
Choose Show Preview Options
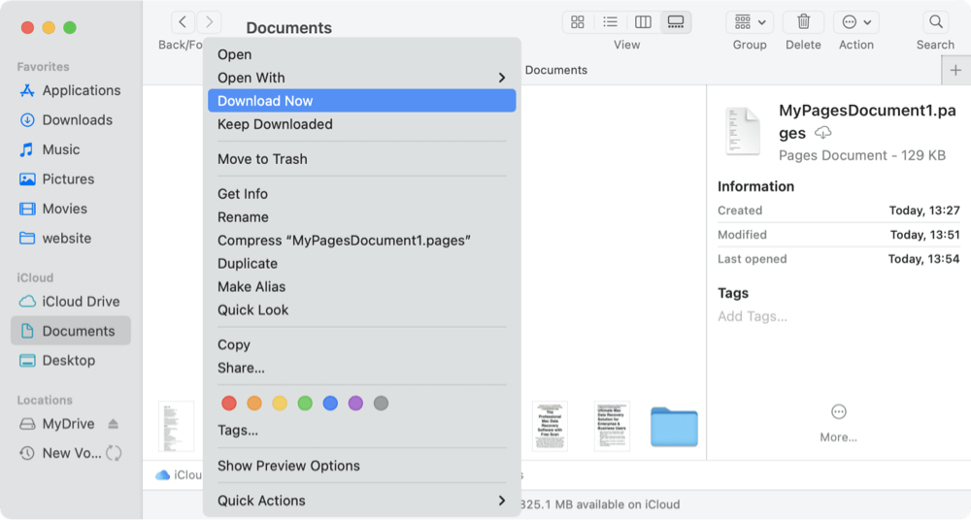361,466
